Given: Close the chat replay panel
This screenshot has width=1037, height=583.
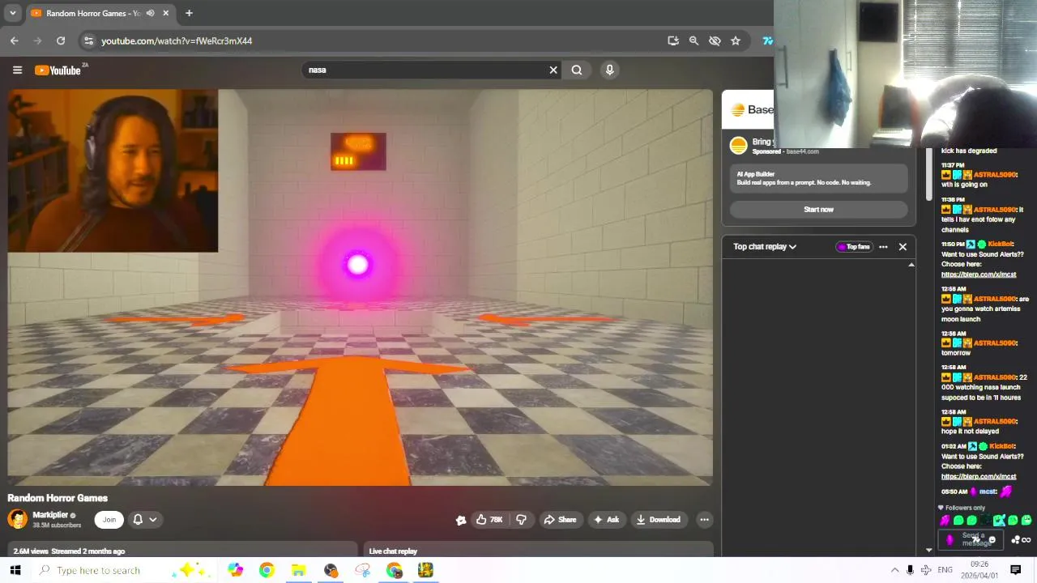Looking at the screenshot, I should (903, 247).
